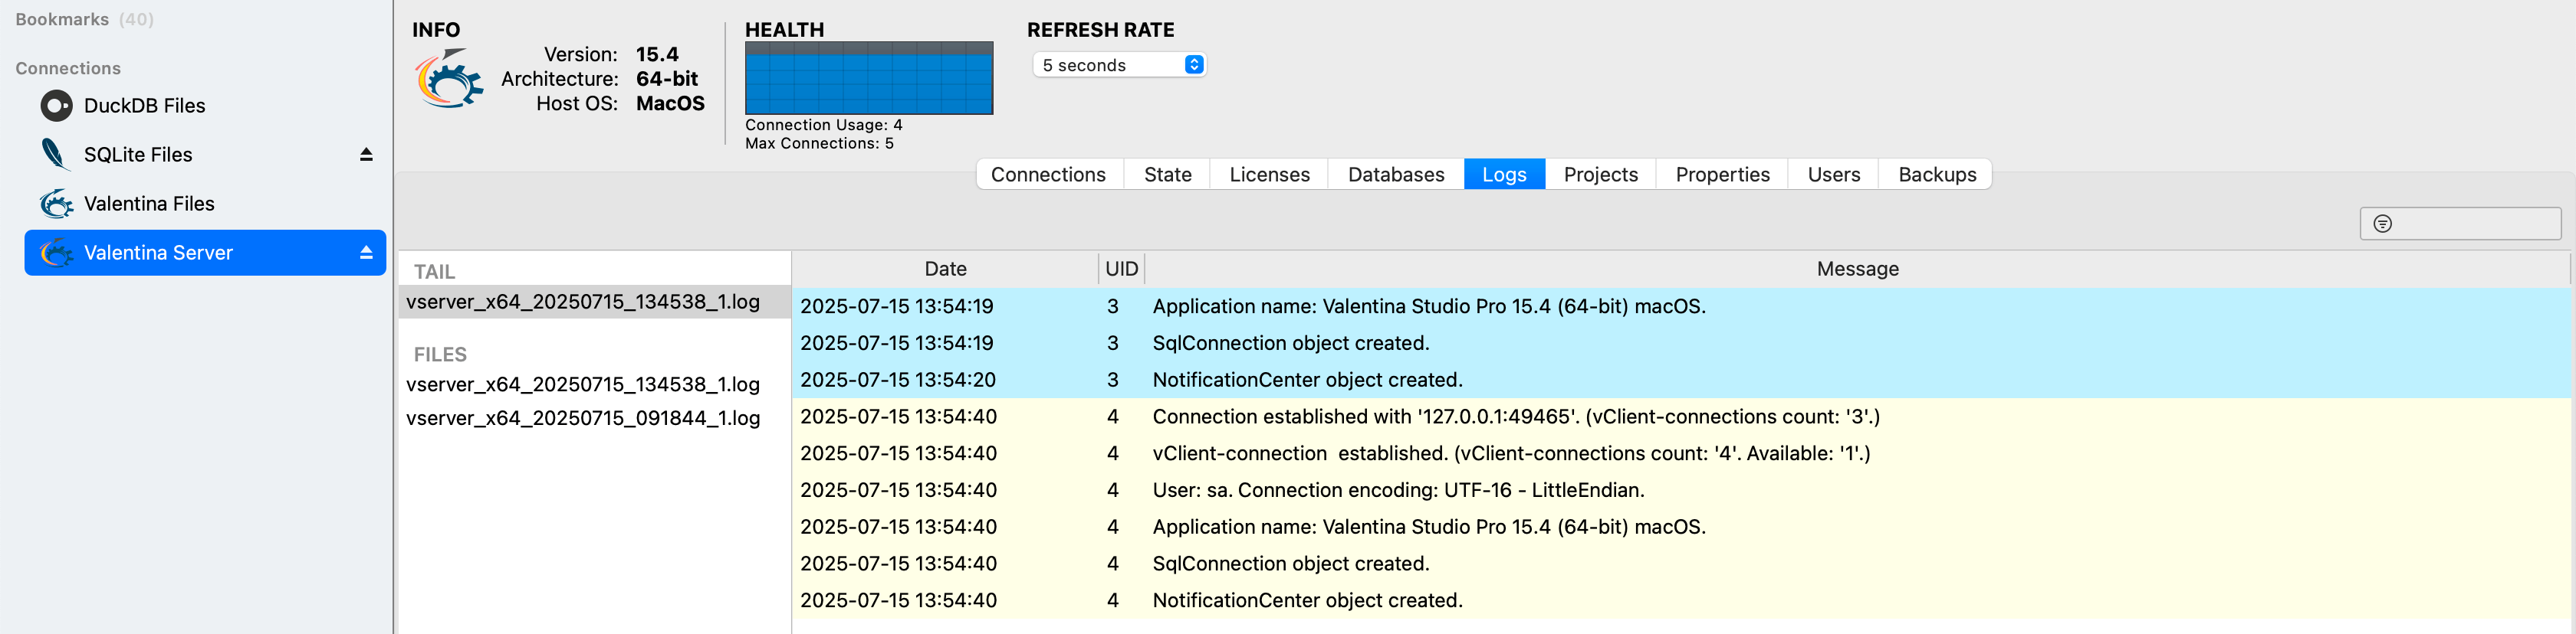Select the DuckDB Files connection label
Image resolution: width=2576 pixels, height=634 pixels.
pos(145,106)
